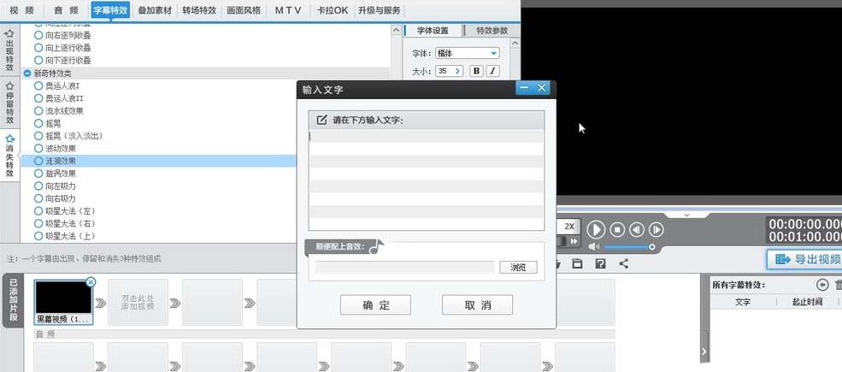The width and height of the screenshot is (842, 372).
Task: Step to the previous frame
Action: click(x=637, y=229)
